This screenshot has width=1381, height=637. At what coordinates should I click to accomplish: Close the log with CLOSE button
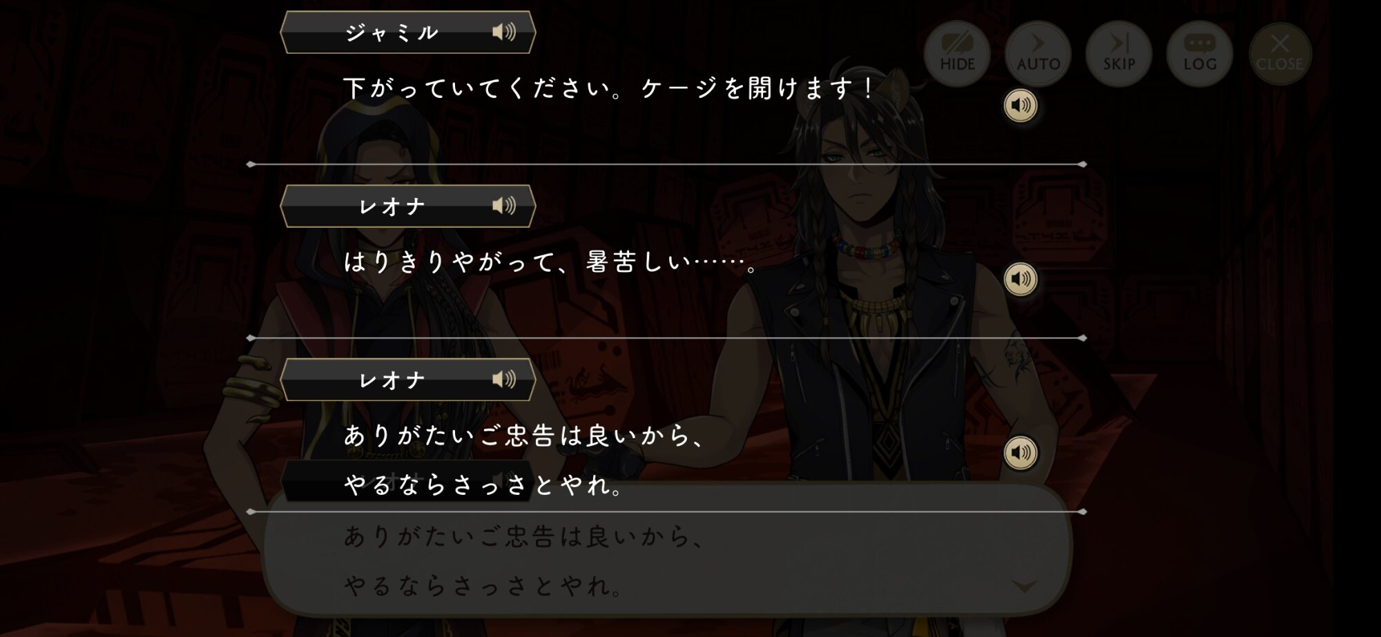[x=1279, y=53]
